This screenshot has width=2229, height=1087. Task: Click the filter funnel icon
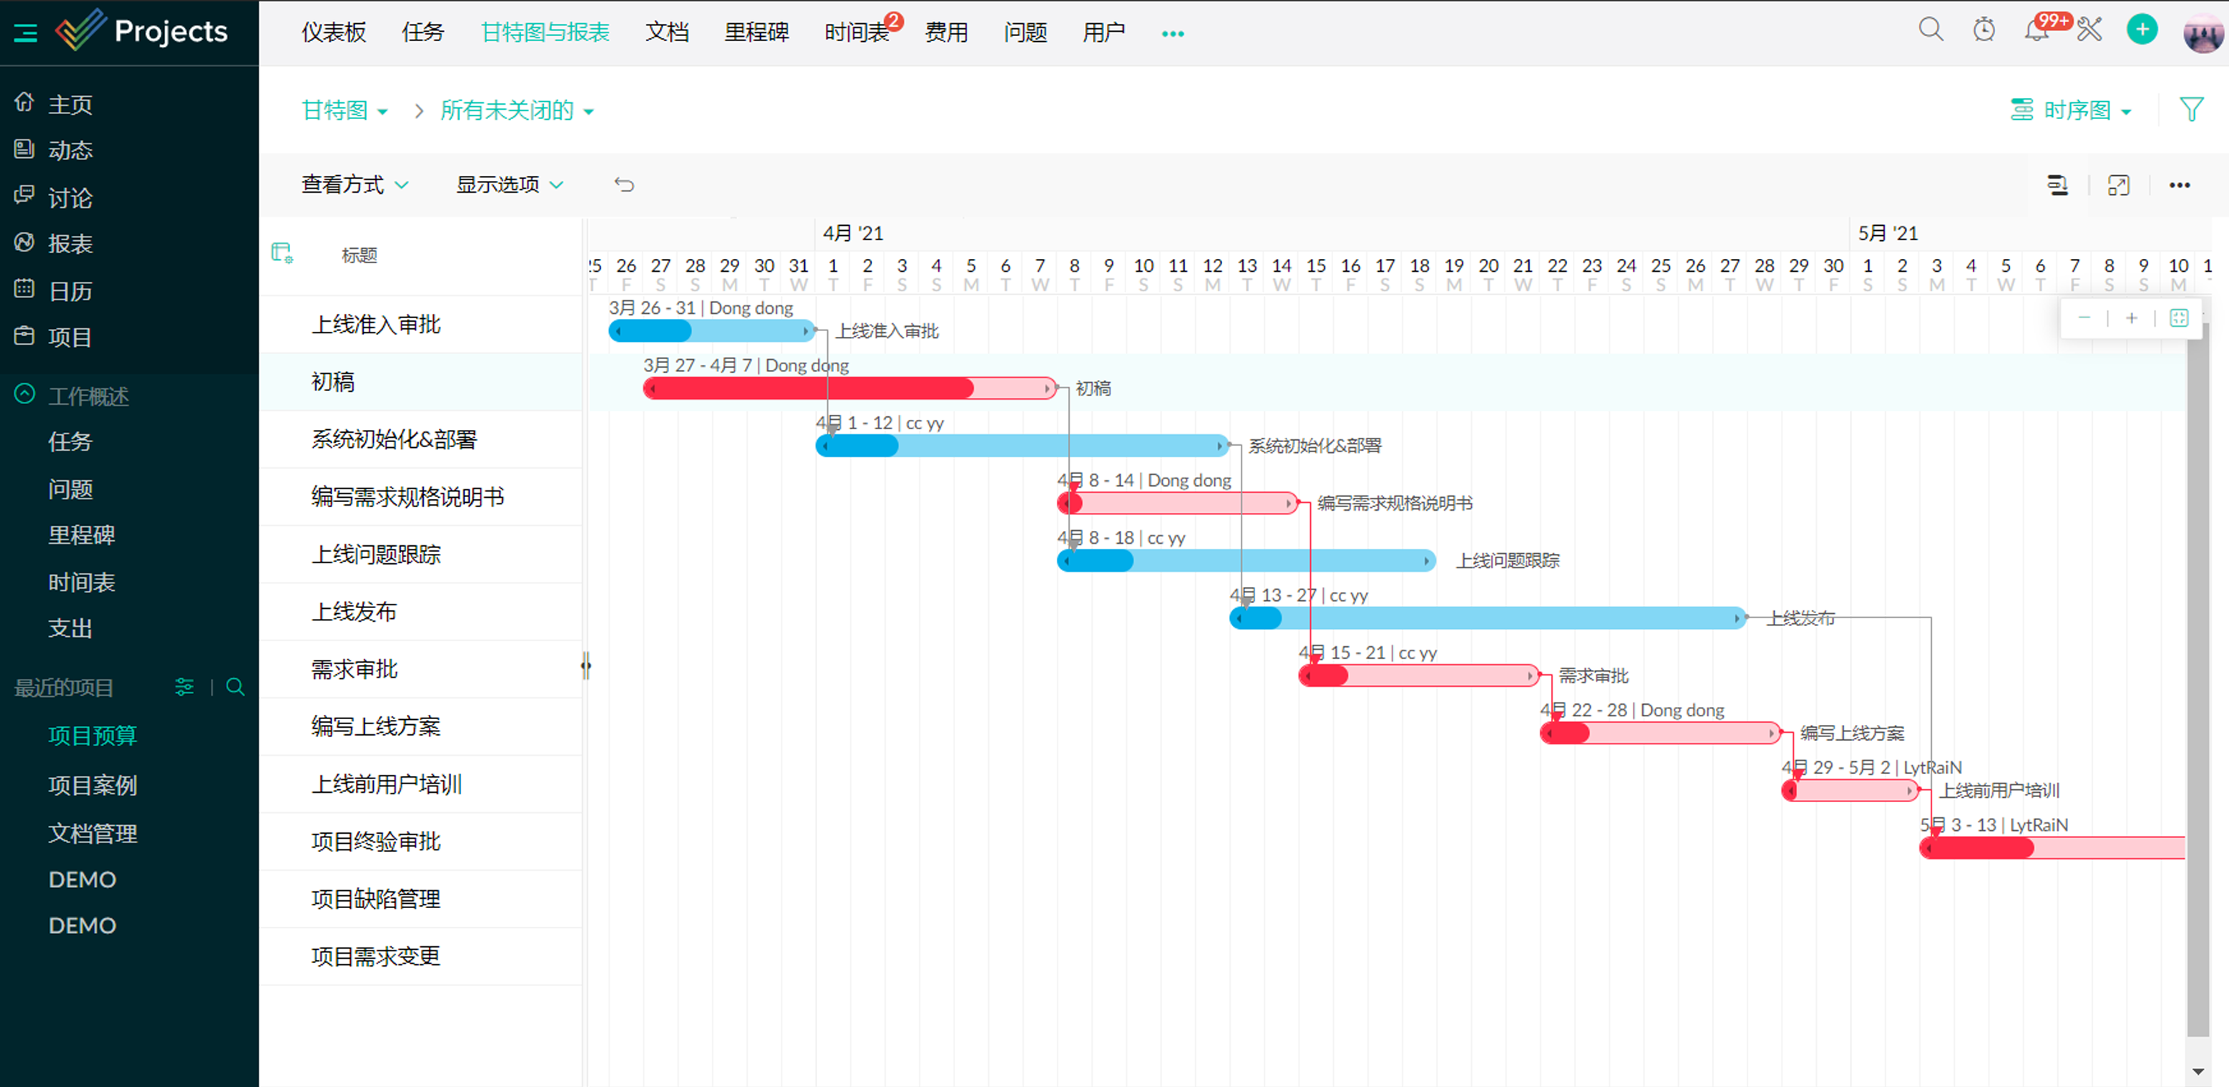tap(2191, 110)
